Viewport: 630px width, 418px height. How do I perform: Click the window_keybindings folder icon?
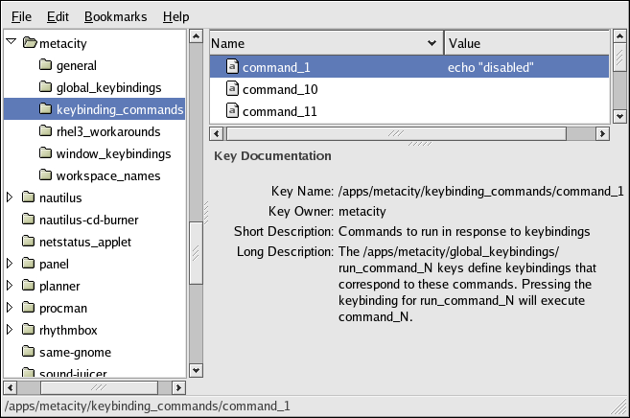(x=46, y=153)
